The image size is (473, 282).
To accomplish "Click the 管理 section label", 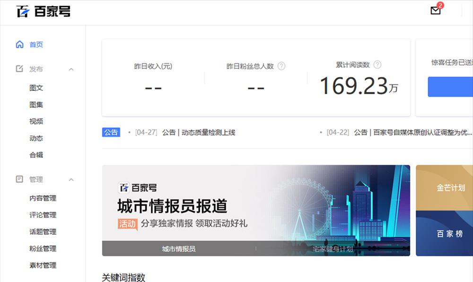I will click(36, 179).
